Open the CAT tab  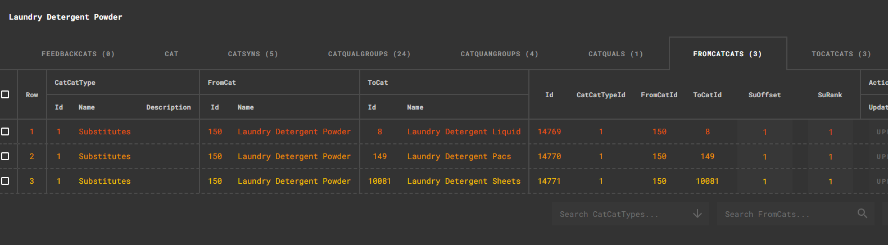click(171, 54)
